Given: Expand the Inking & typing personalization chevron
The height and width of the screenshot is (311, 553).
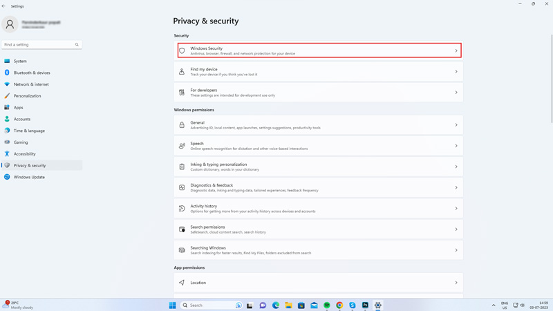Looking at the screenshot, I should 456,167.
